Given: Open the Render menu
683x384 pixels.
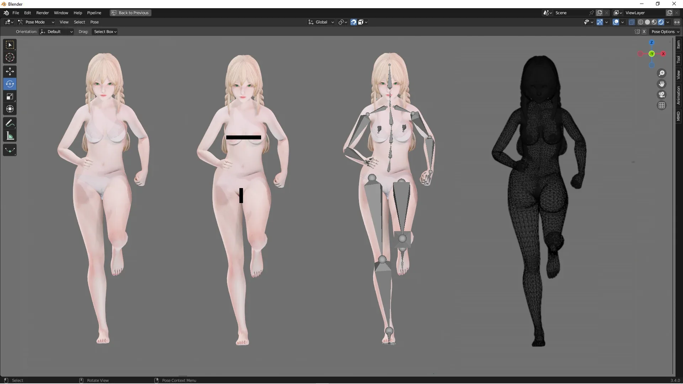Looking at the screenshot, I should coord(42,13).
